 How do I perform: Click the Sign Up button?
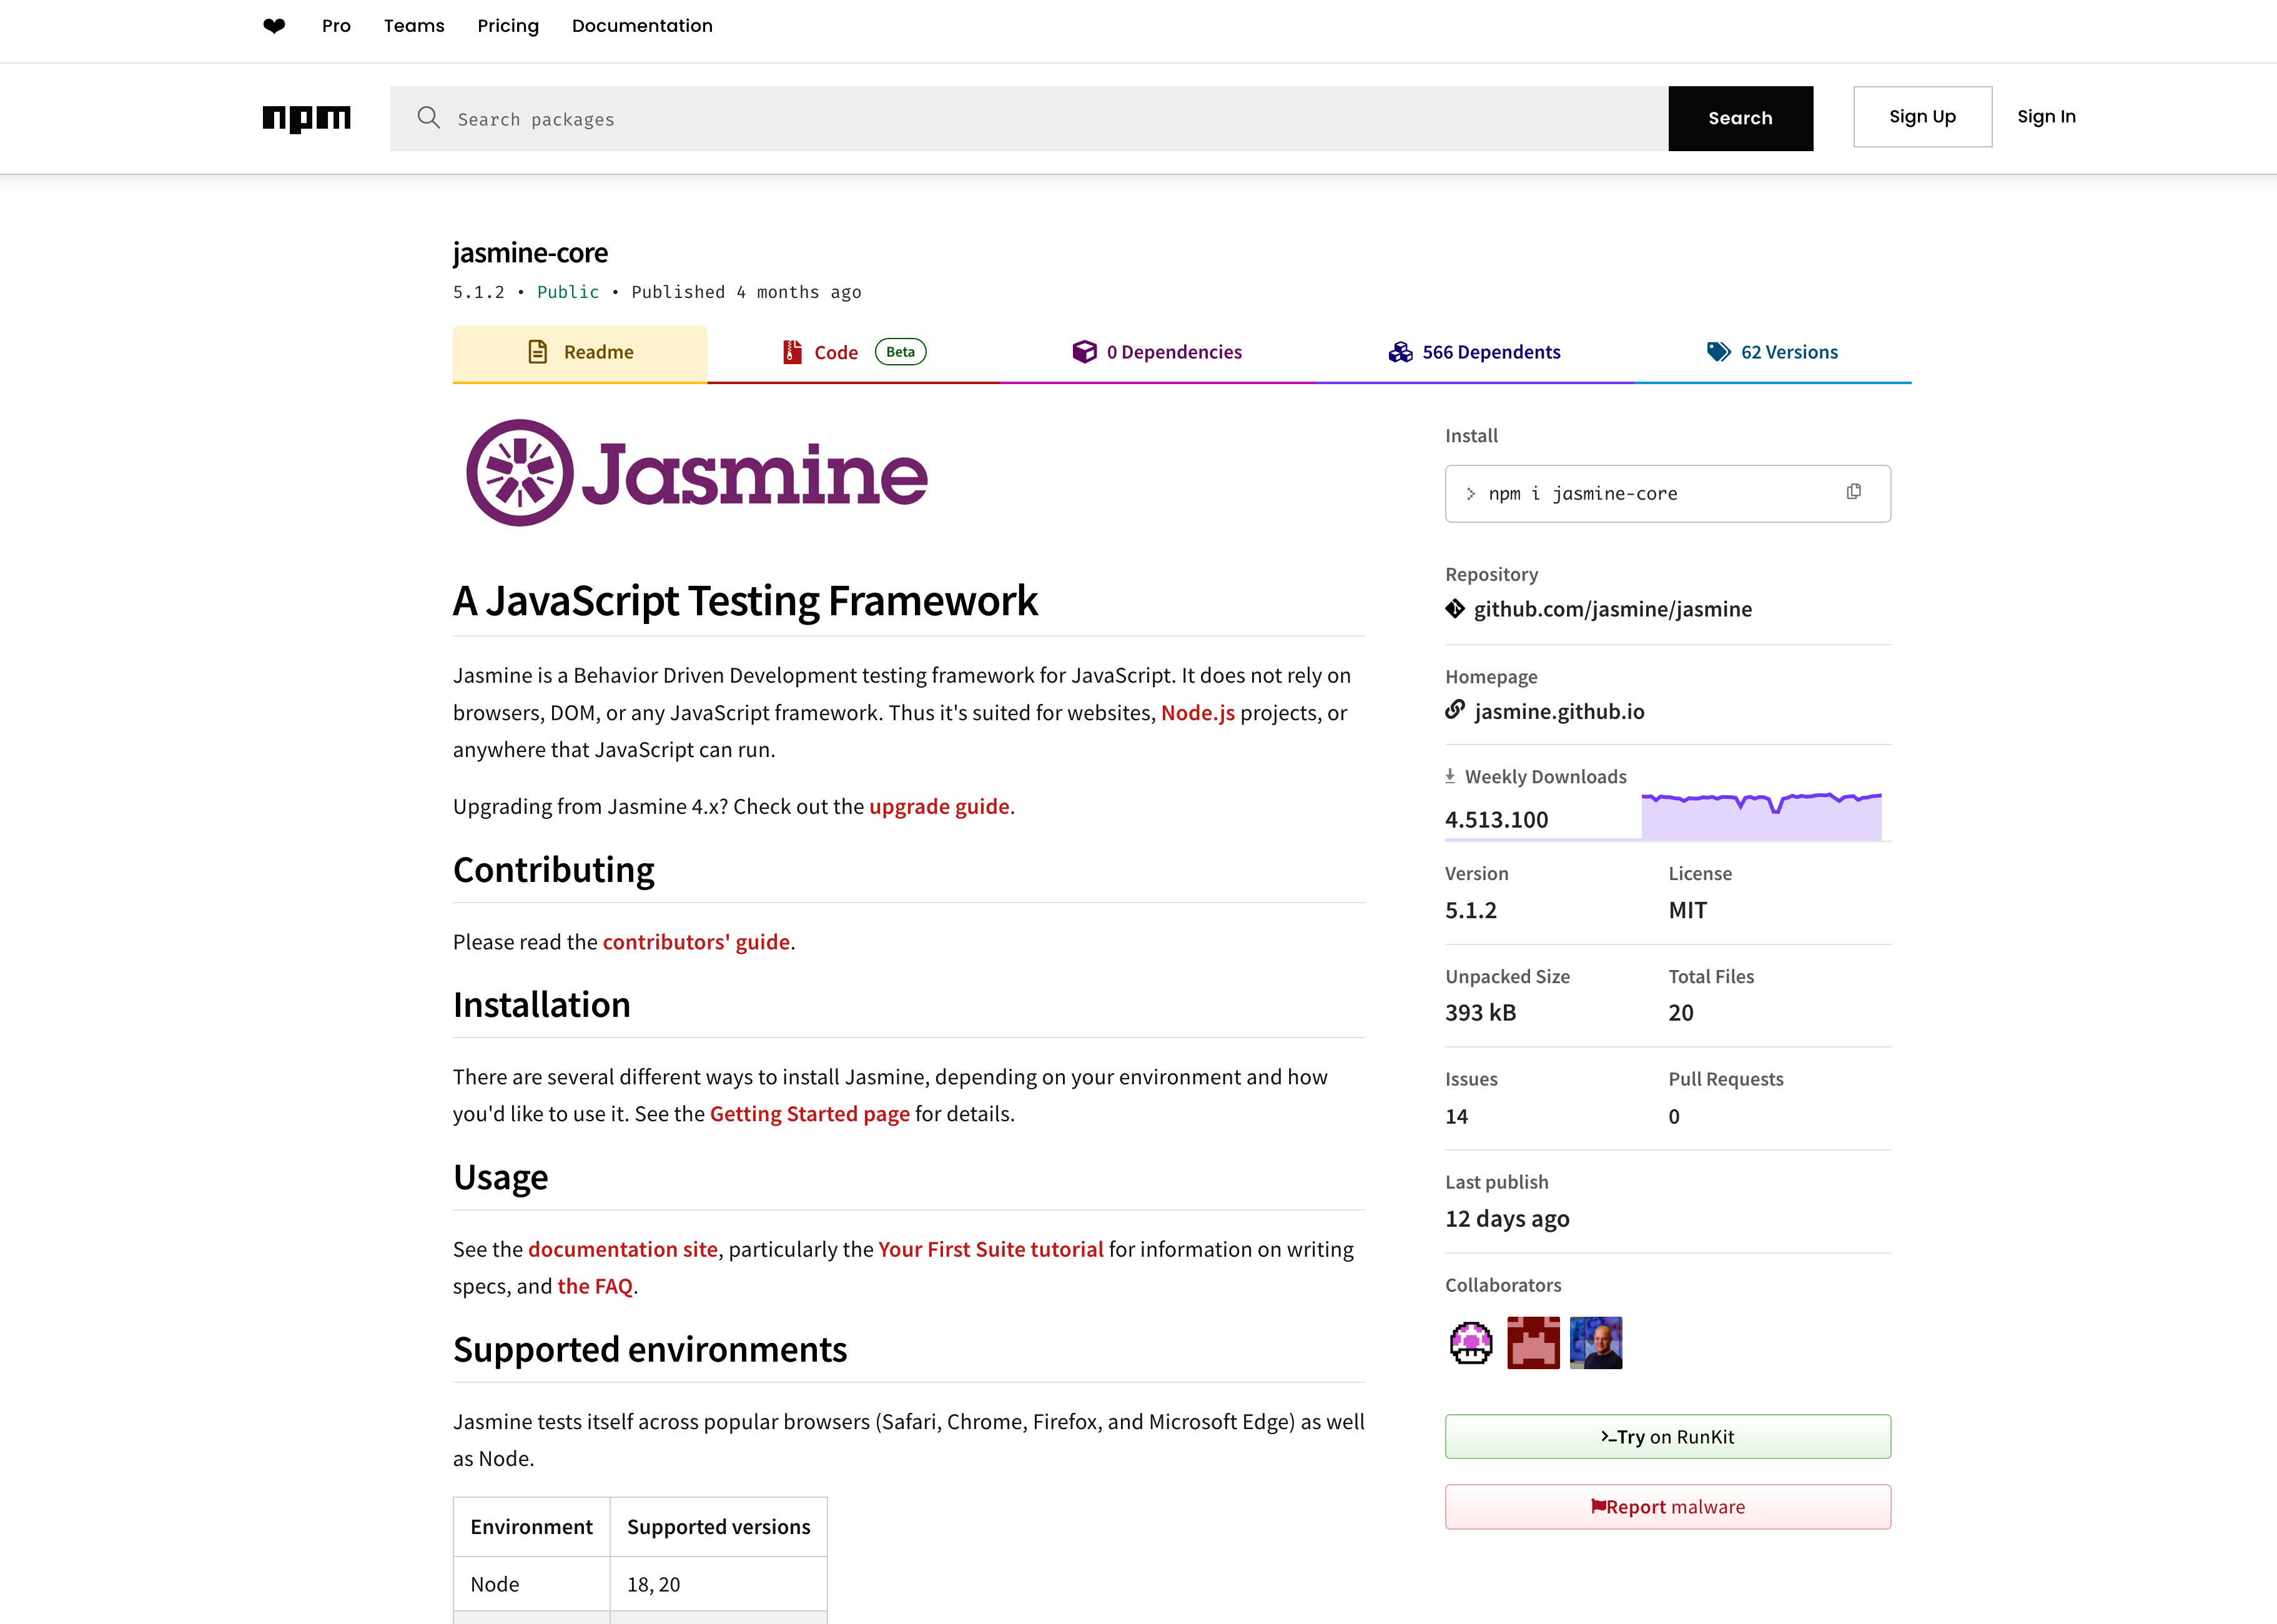1922,117
